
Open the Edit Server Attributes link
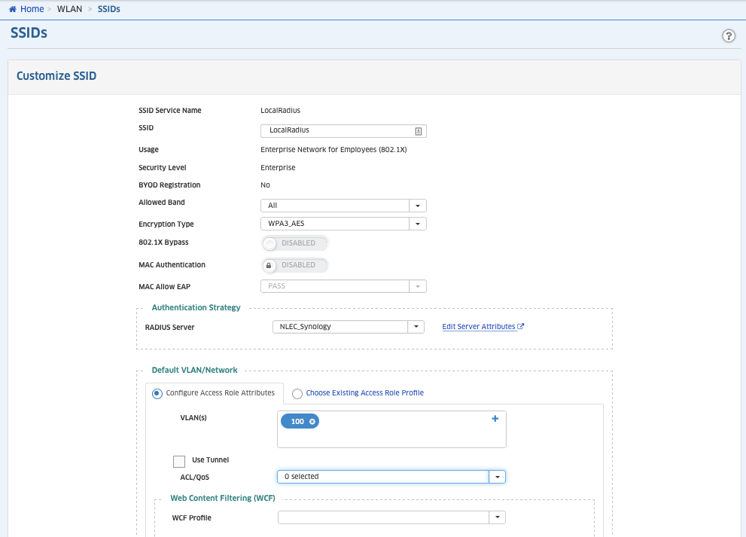tap(478, 327)
